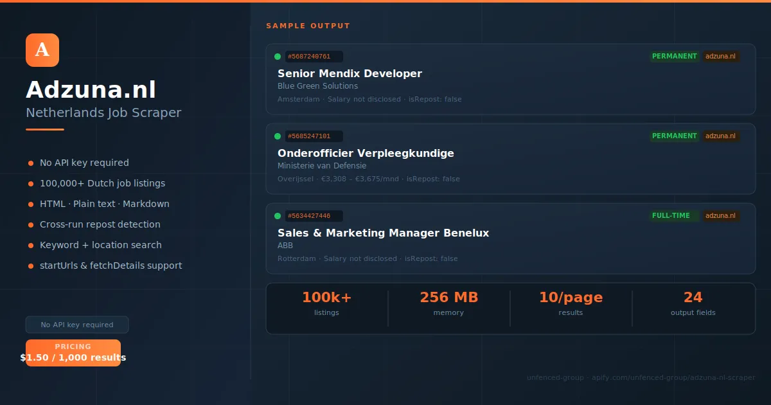Click the green status dot on Senior Mendix Developer card
The height and width of the screenshot is (405, 771).
click(x=276, y=56)
